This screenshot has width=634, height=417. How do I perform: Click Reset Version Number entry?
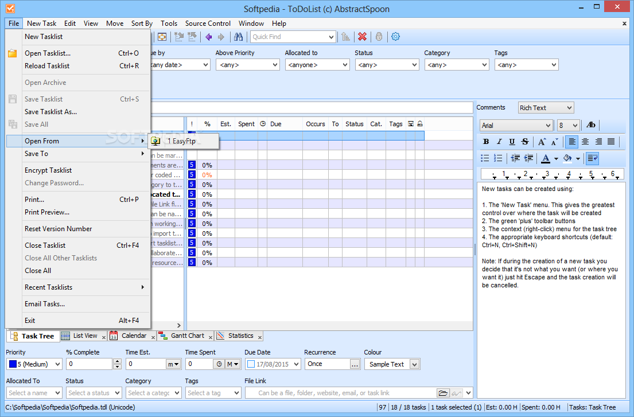tap(58, 229)
